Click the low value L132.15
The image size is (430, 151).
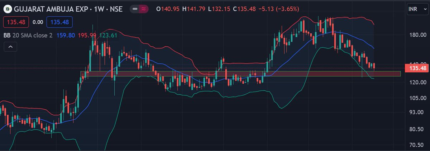(220, 9)
